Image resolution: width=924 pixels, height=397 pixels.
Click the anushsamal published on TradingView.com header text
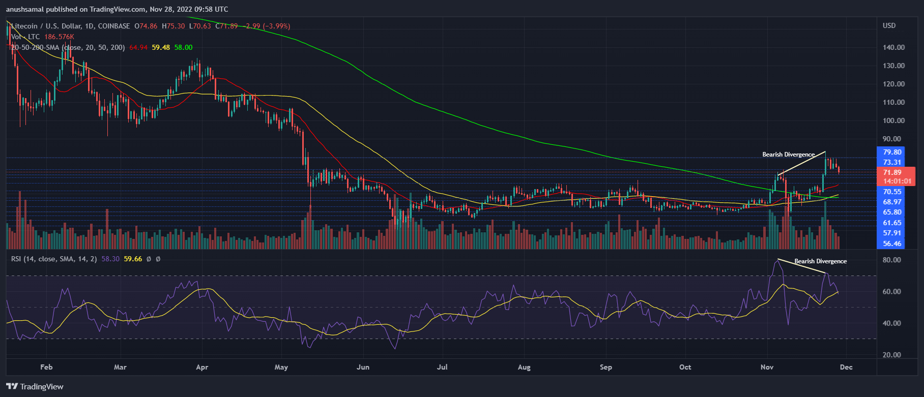coord(117,9)
